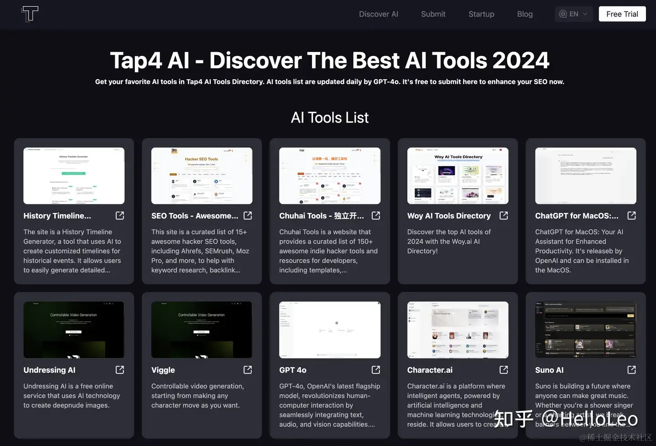Click description starting 'Undressing AI is a free'

(x=72, y=395)
